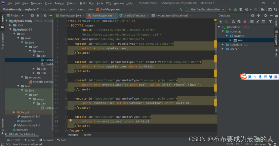Refresh the Database panel with the sync icon
The image size is (279, 146).
pyautogui.click(x=233, y=22)
